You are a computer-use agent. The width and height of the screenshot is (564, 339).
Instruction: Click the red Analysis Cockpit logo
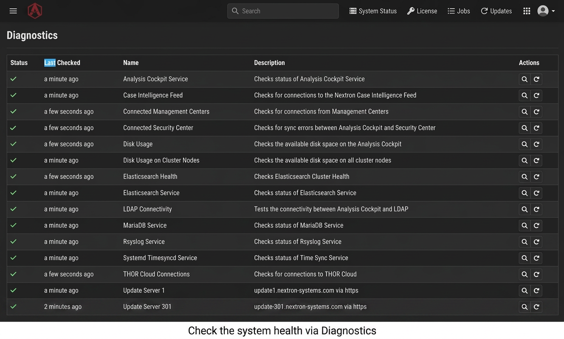(35, 11)
